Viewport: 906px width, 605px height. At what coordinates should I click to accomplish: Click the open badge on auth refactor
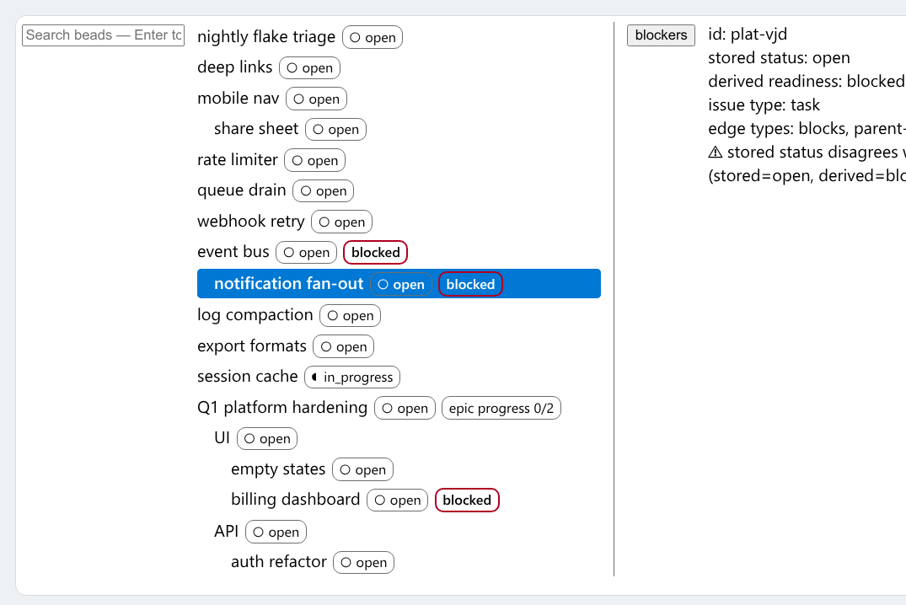(364, 563)
